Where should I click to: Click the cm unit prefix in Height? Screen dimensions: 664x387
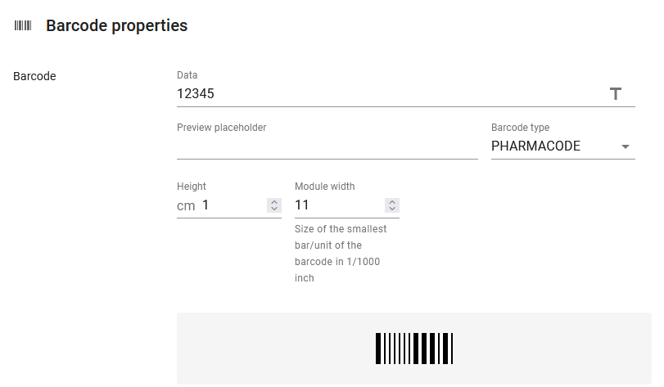click(x=186, y=206)
